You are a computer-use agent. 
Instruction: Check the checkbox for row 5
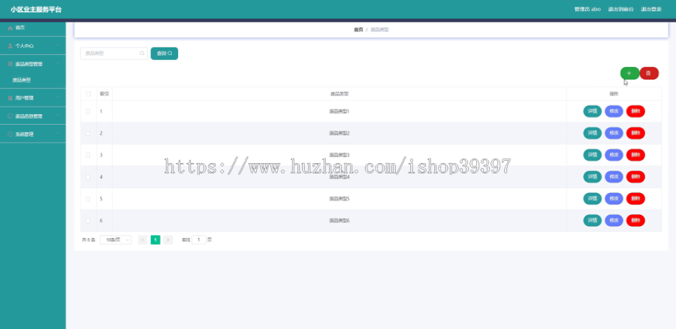click(x=89, y=199)
